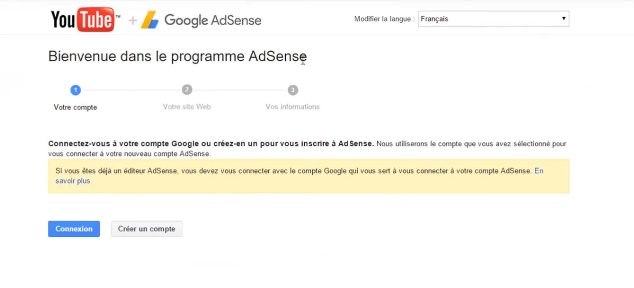
Task: Click the language dropdown arrow
Action: pyautogui.click(x=563, y=18)
